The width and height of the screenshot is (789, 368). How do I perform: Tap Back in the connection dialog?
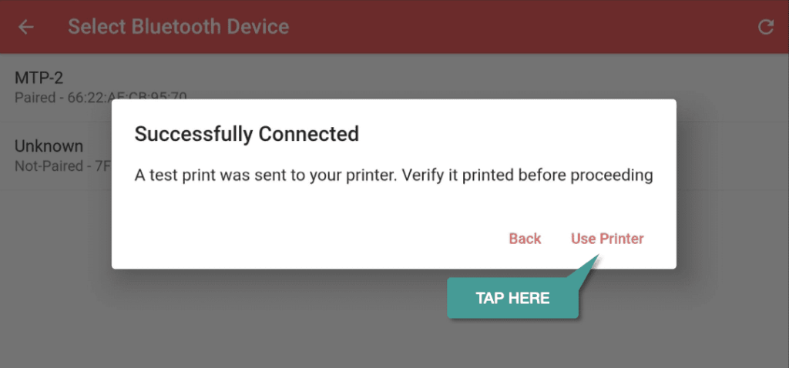[525, 239]
